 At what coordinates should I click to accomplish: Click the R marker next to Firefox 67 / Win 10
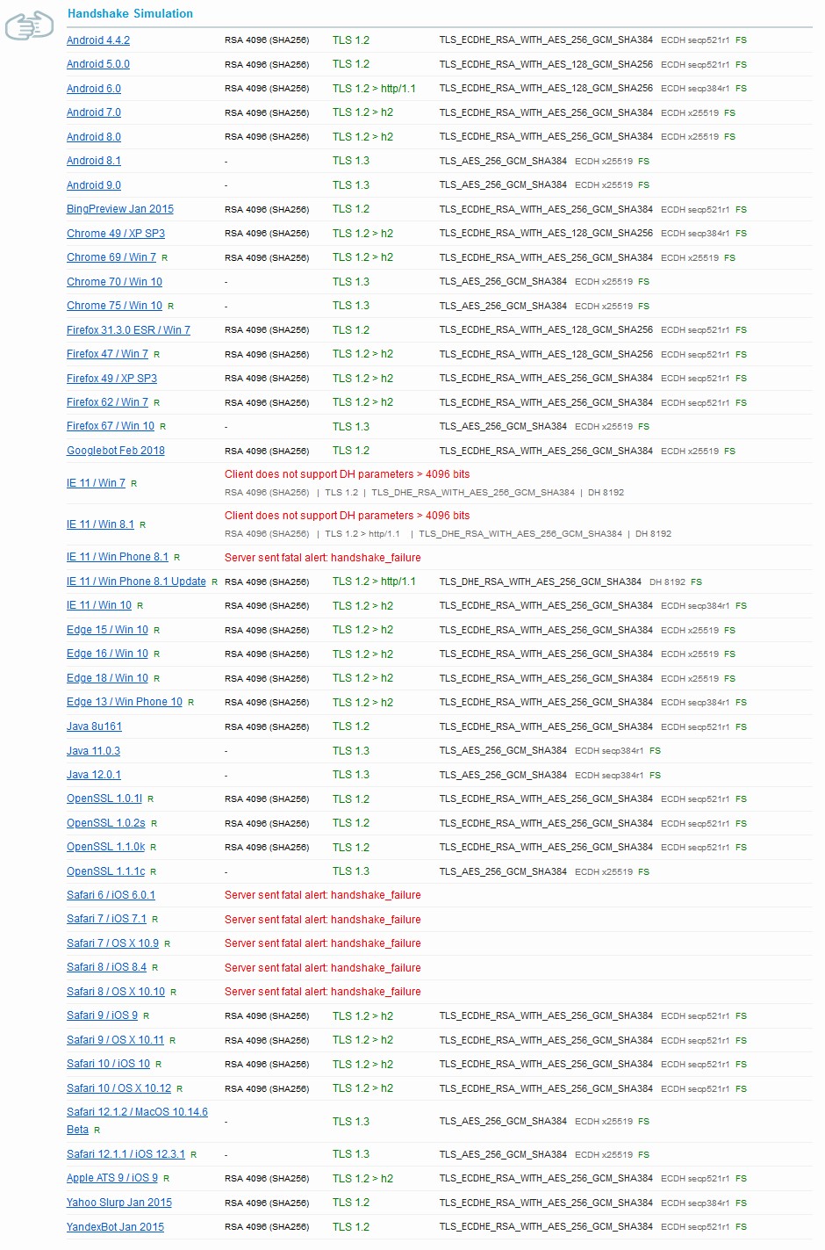point(162,427)
